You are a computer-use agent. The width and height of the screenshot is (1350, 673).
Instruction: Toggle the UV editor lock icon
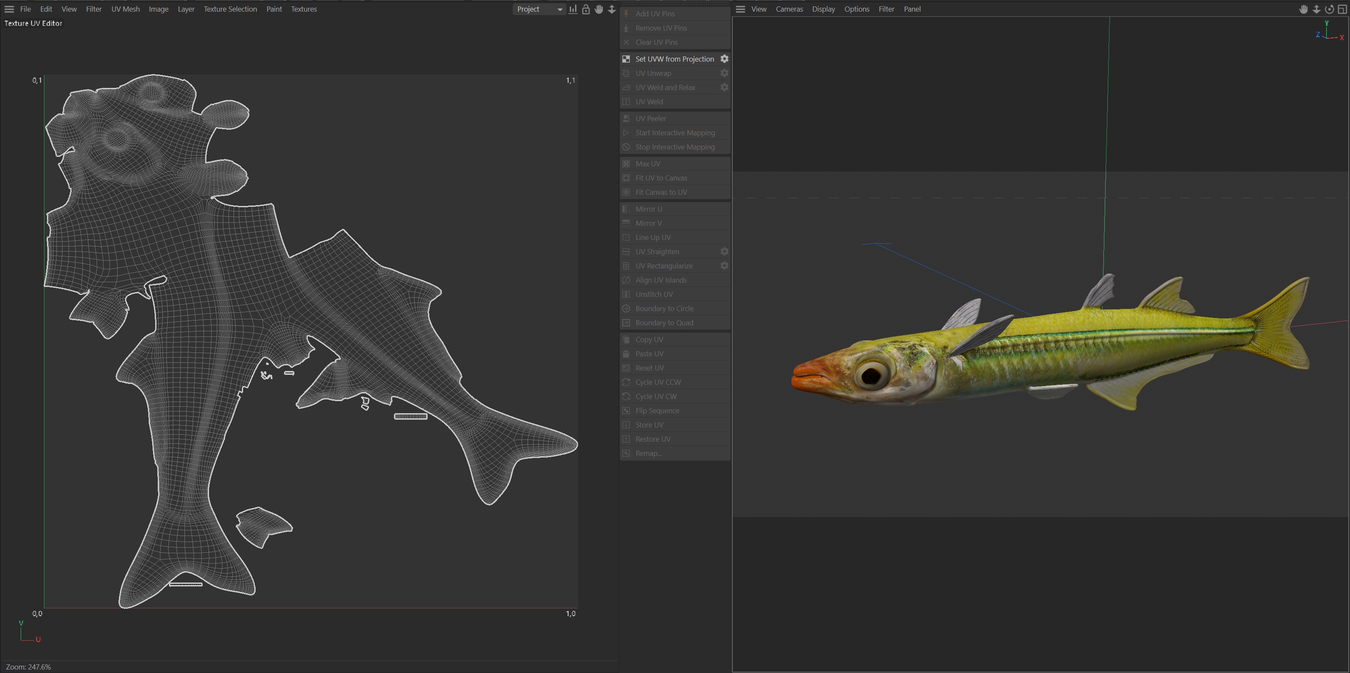(x=586, y=9)
